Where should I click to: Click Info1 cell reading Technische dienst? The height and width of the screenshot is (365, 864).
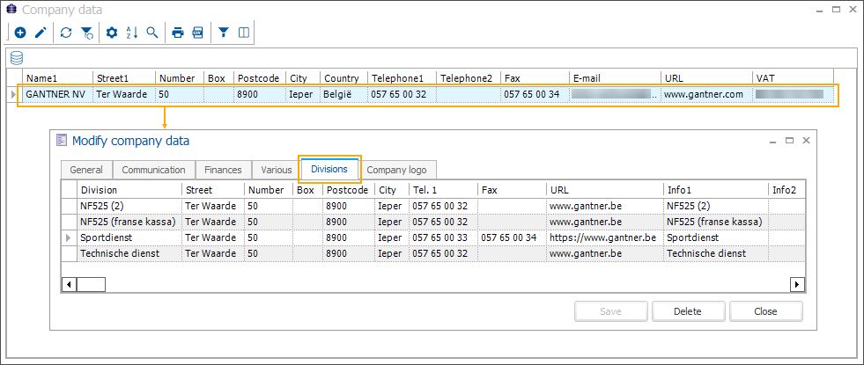[715, 254]
